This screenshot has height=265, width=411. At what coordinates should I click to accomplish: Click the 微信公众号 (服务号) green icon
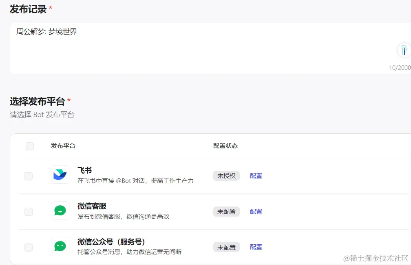[60, 246]
